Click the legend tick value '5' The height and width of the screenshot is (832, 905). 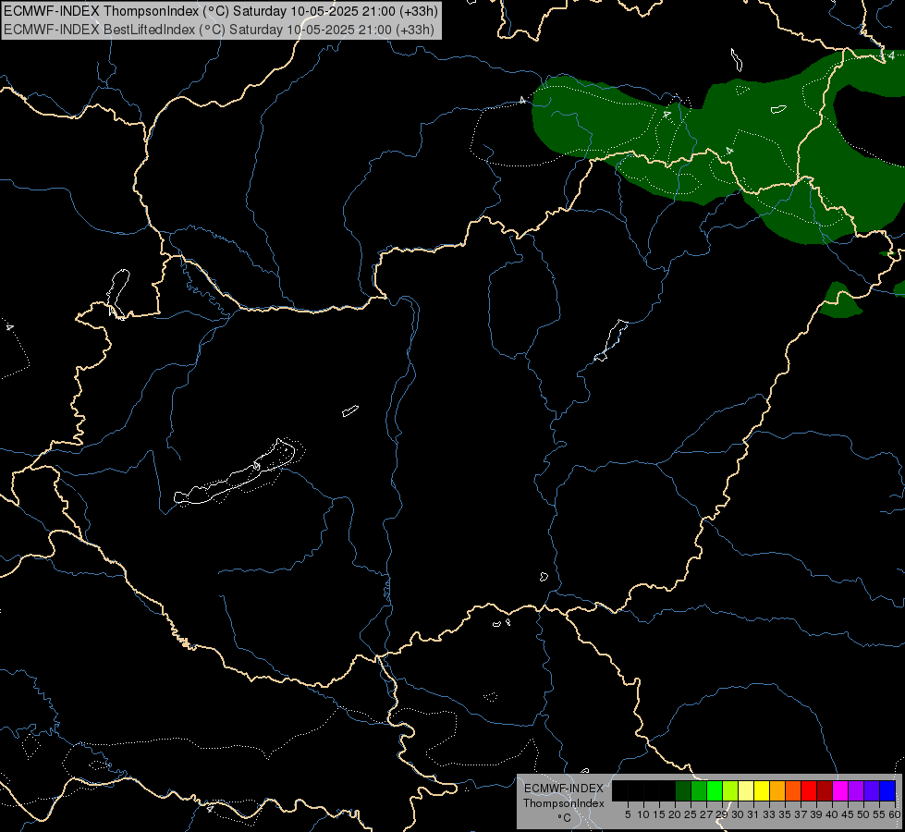(628, 814)
